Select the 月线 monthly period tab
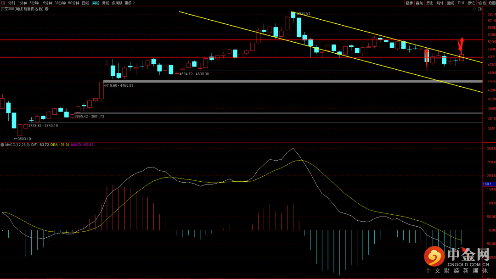The width and height of the screenshot is (496, 279). click(x=106, y=3)
